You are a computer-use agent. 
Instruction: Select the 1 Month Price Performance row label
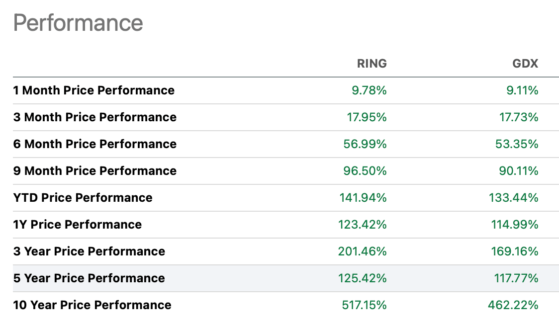click(x=94, y=90)
